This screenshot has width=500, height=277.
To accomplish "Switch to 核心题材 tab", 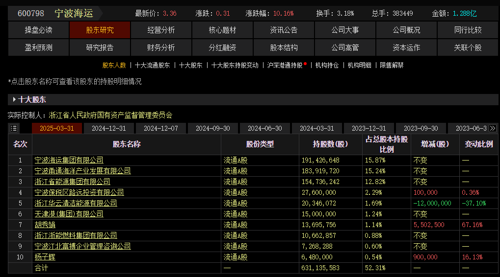I will pos(222,30).
